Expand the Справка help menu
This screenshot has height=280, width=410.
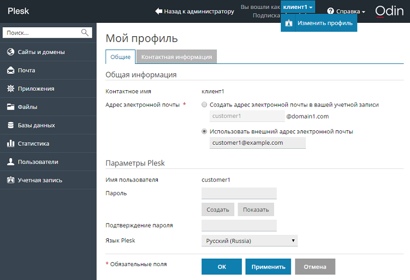[346, 11]
